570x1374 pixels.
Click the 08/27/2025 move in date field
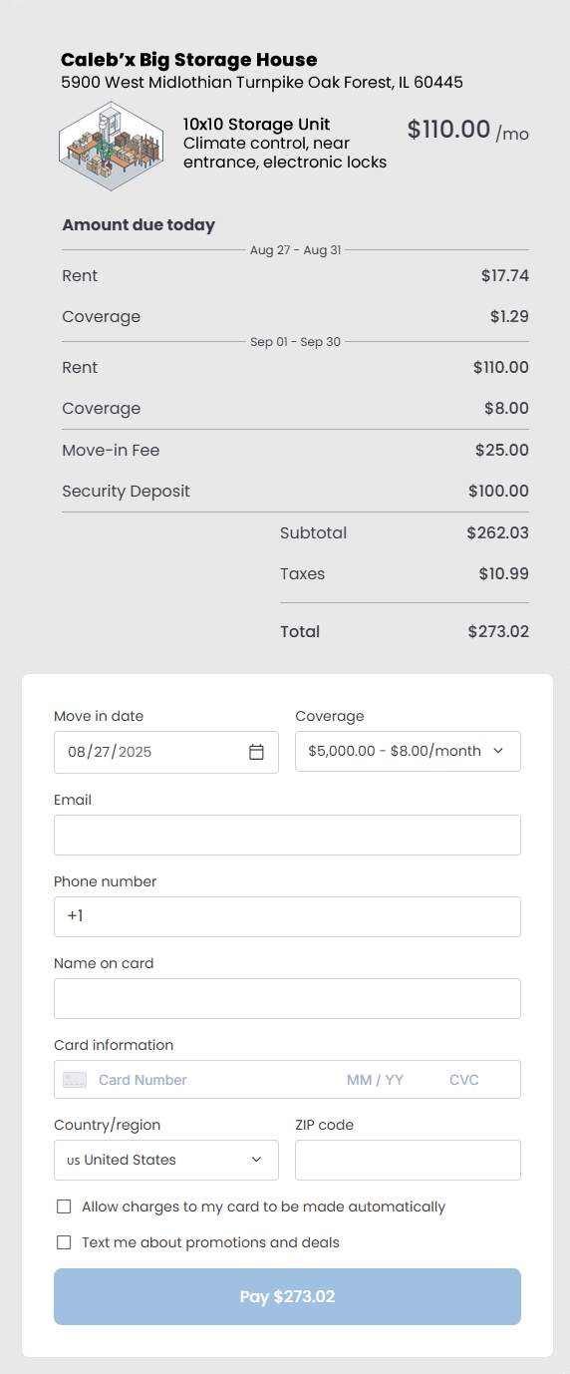click(166, 752)
